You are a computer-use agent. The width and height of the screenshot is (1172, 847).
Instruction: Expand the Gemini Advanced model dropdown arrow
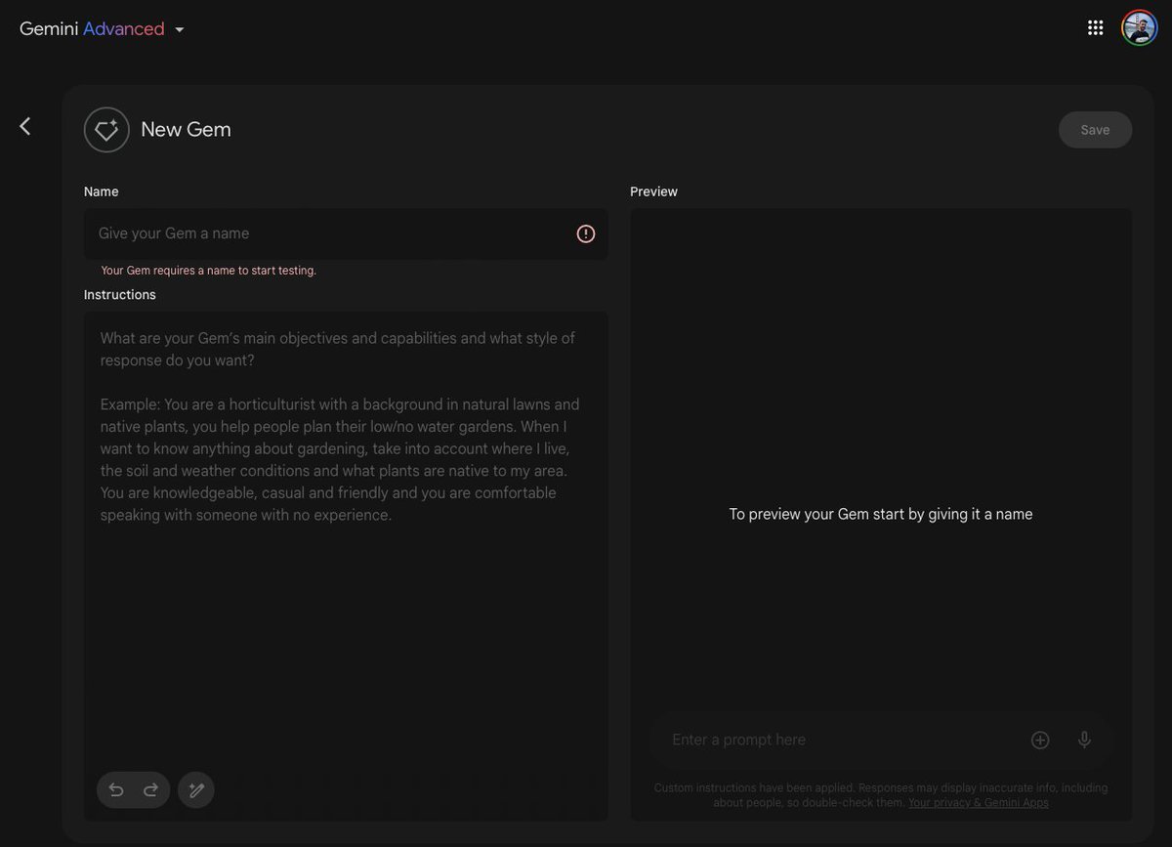click(180, 29)
